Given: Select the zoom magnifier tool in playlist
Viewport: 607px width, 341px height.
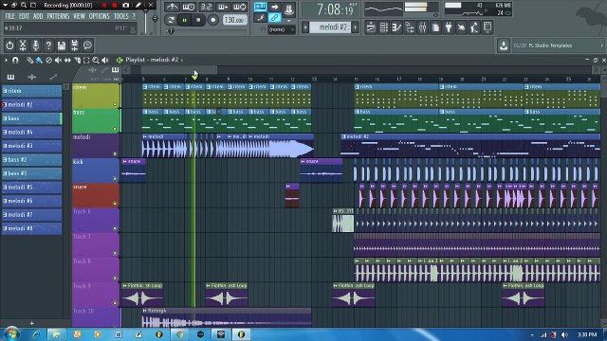Looking at the screenshot, I should tap(96, 60).
